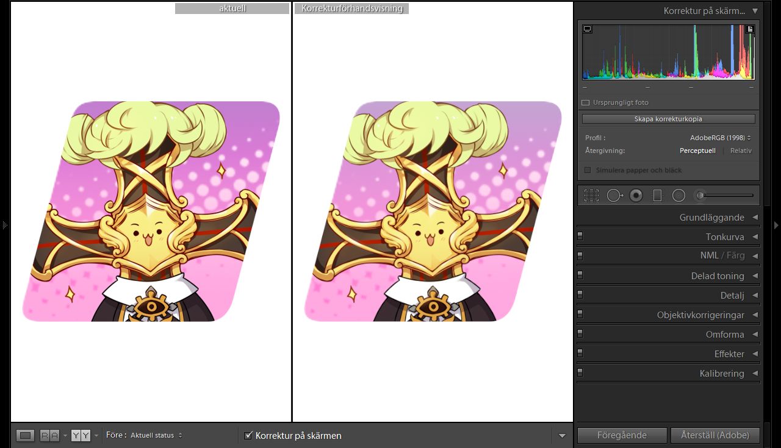This screenshot has height=448, width=781.
Task: Toggle Kalibrering panel switch
Action: (x=580, y=372)
